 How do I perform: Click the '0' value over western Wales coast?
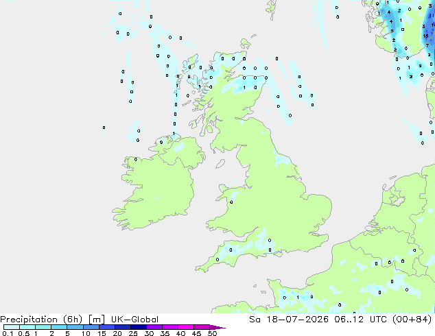(x=231, y=202)
